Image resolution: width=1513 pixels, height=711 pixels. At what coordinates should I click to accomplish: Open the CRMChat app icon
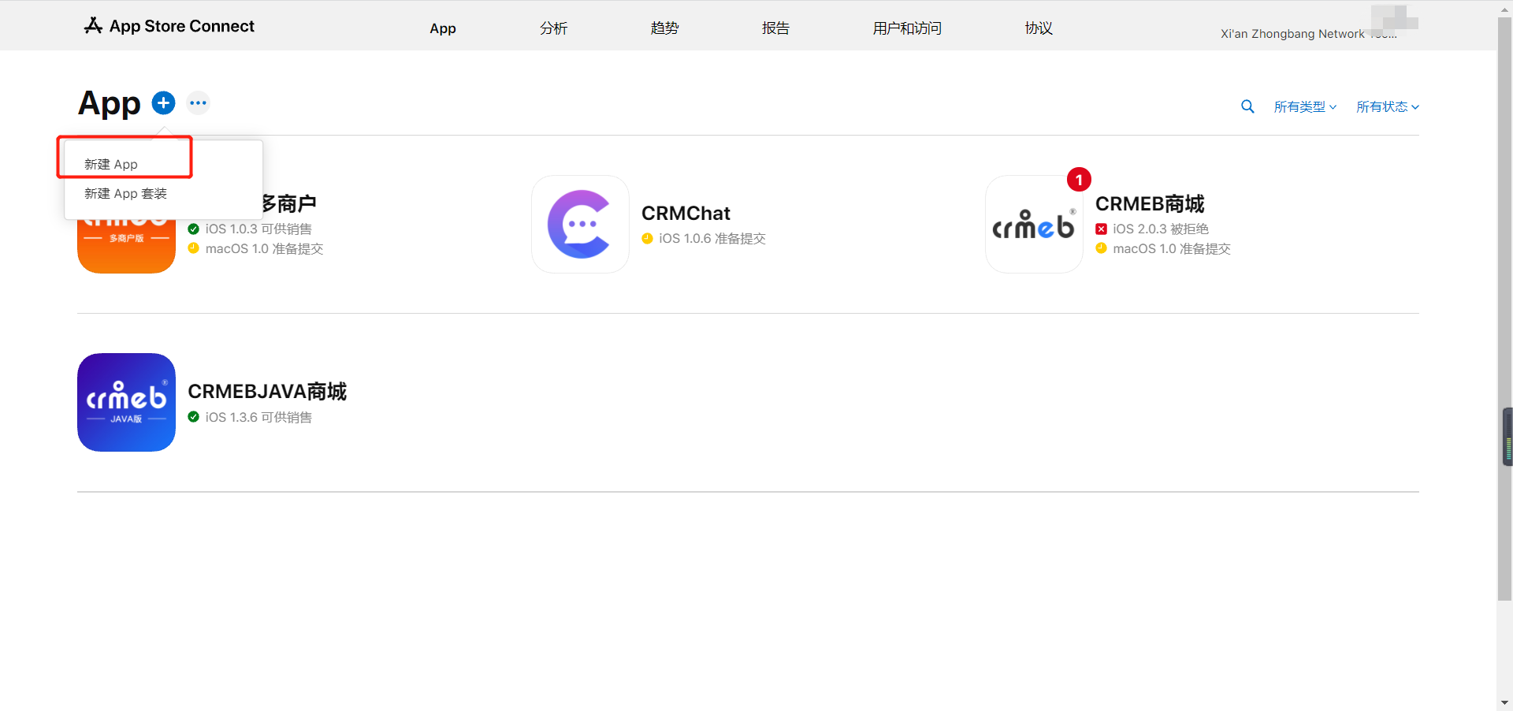(580, 225)
